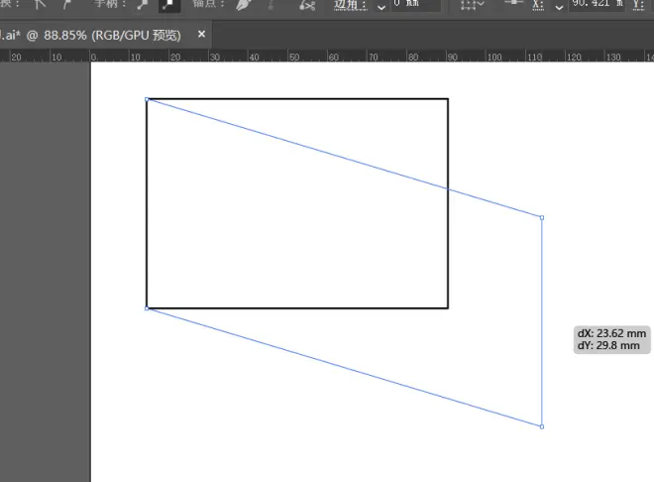
Task: Click the black rectangle's right edge
Action: click(448, 203)
